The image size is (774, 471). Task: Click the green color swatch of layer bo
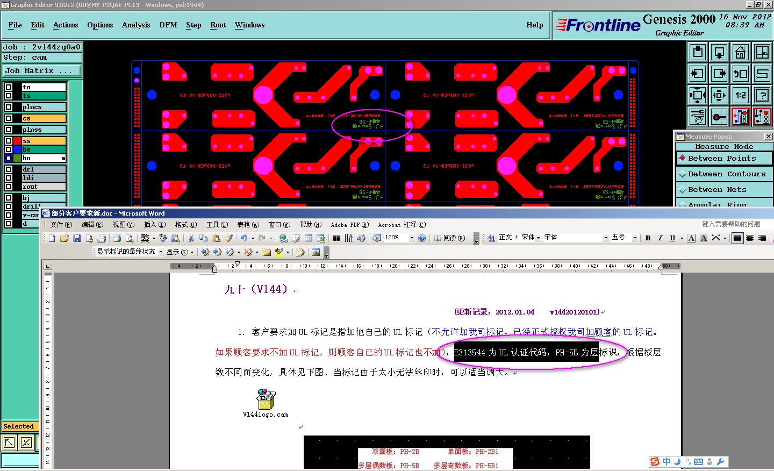(18, 158)
